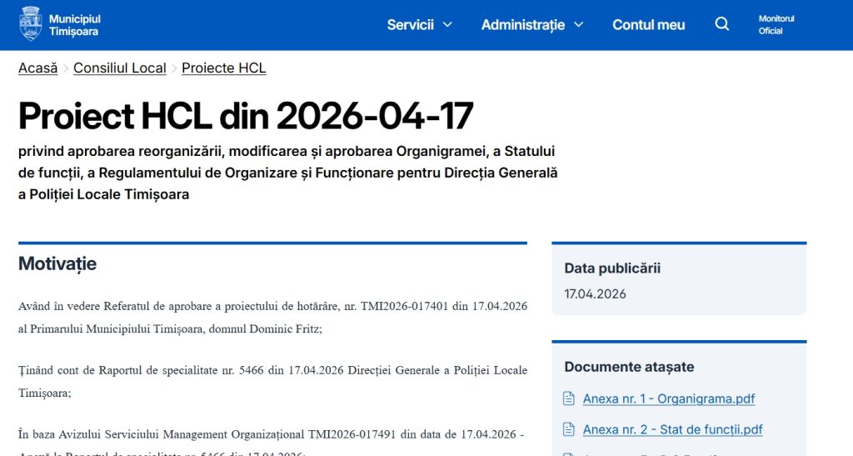Click the Timișoara coat of arms logo
853x456 pixels.
click(30, 24)
